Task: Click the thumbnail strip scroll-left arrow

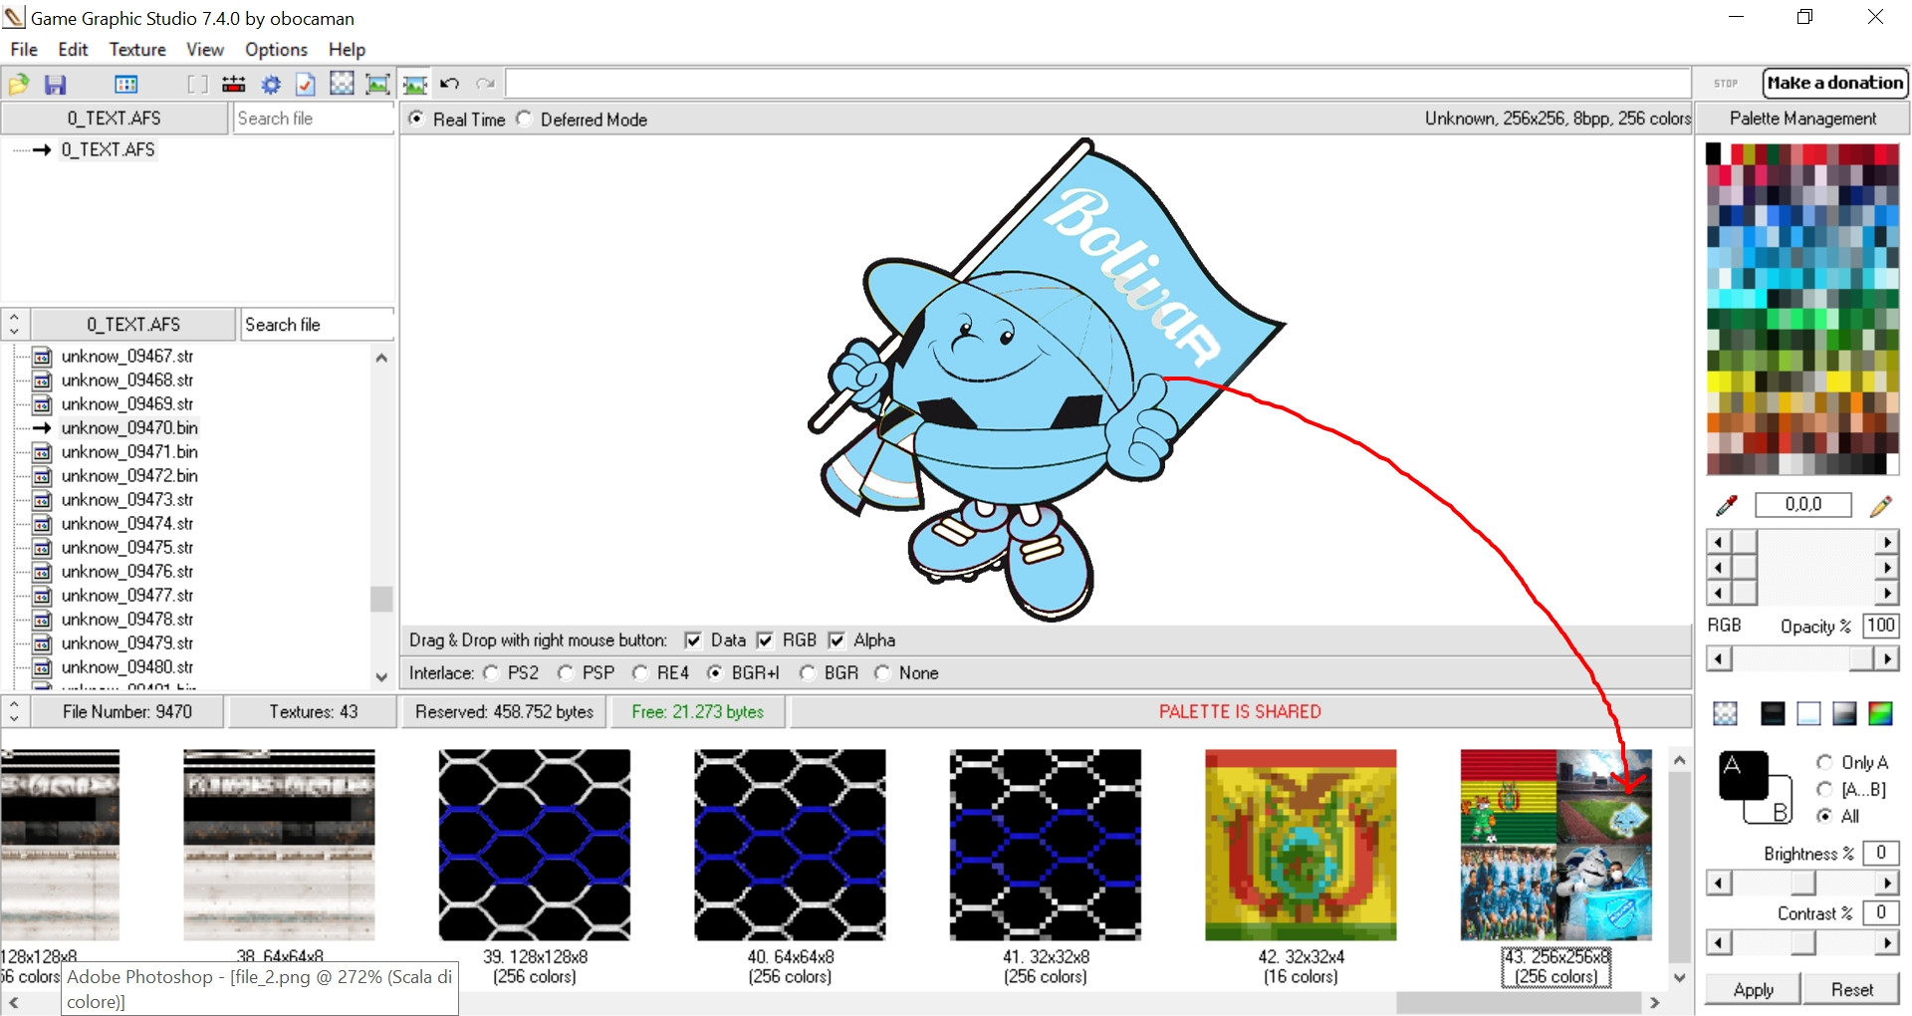Action: [x=14, y=1003]
